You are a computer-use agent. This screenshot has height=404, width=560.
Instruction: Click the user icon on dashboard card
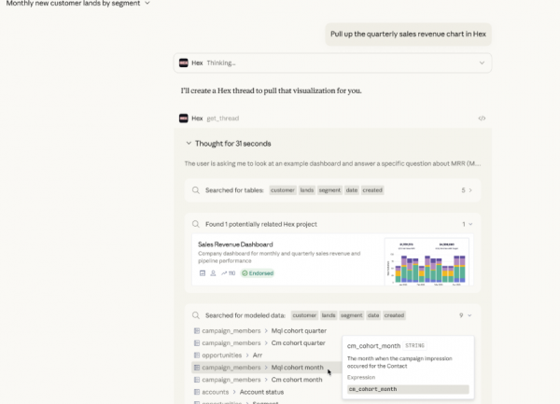[x=214, y=273]
